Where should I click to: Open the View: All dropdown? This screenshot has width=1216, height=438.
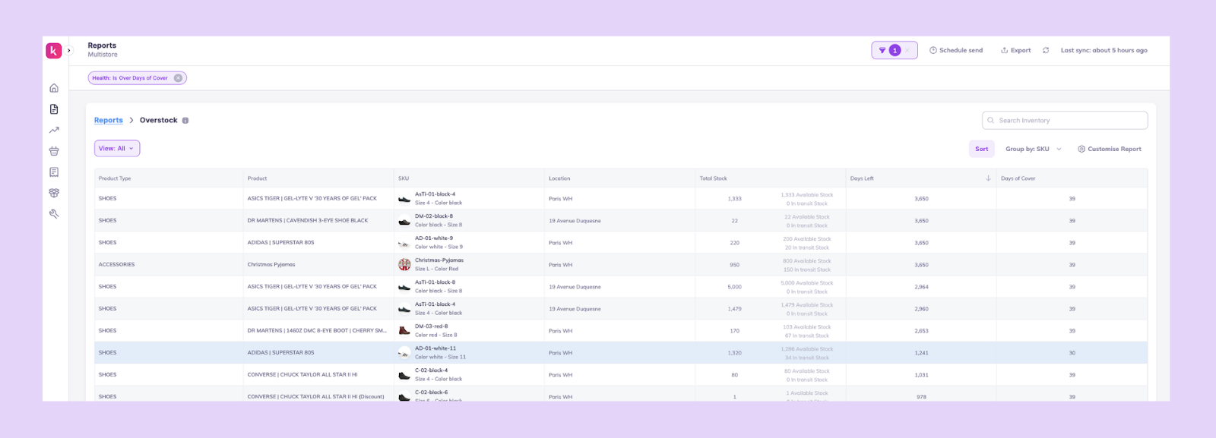click(x=117, y=149)
